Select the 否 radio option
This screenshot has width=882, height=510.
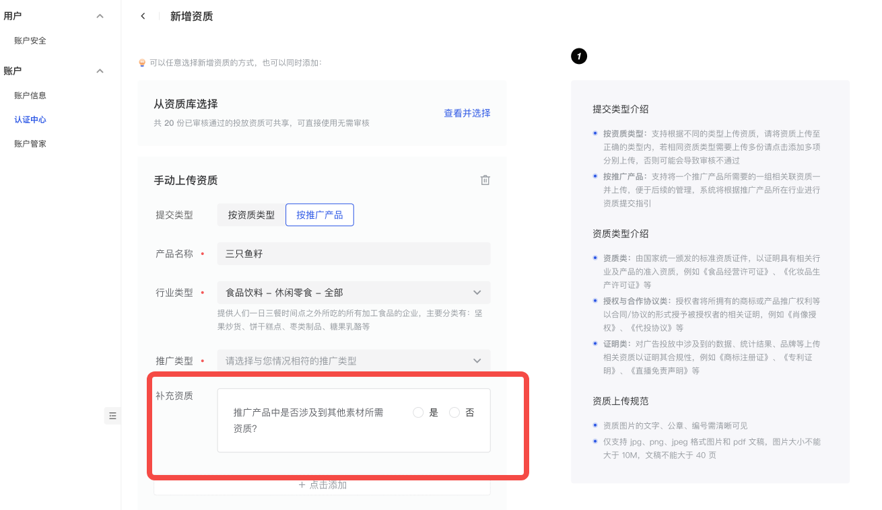click(454, 412)
